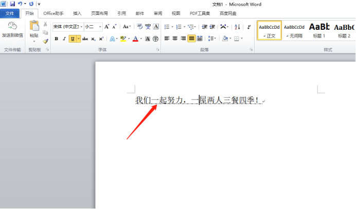Open the 字体 dialog launcher
Screen dimensions: 356x209
[157, 50]
